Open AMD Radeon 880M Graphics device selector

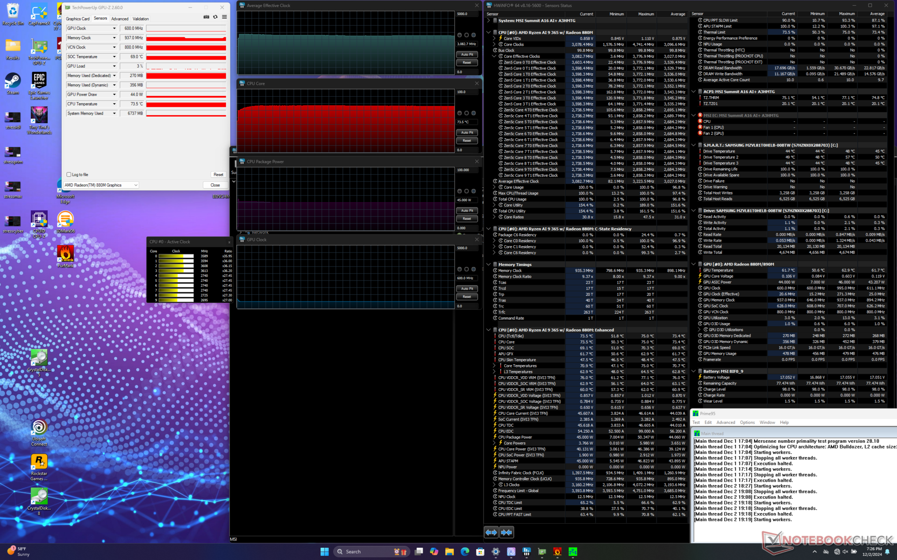point(101,185)
